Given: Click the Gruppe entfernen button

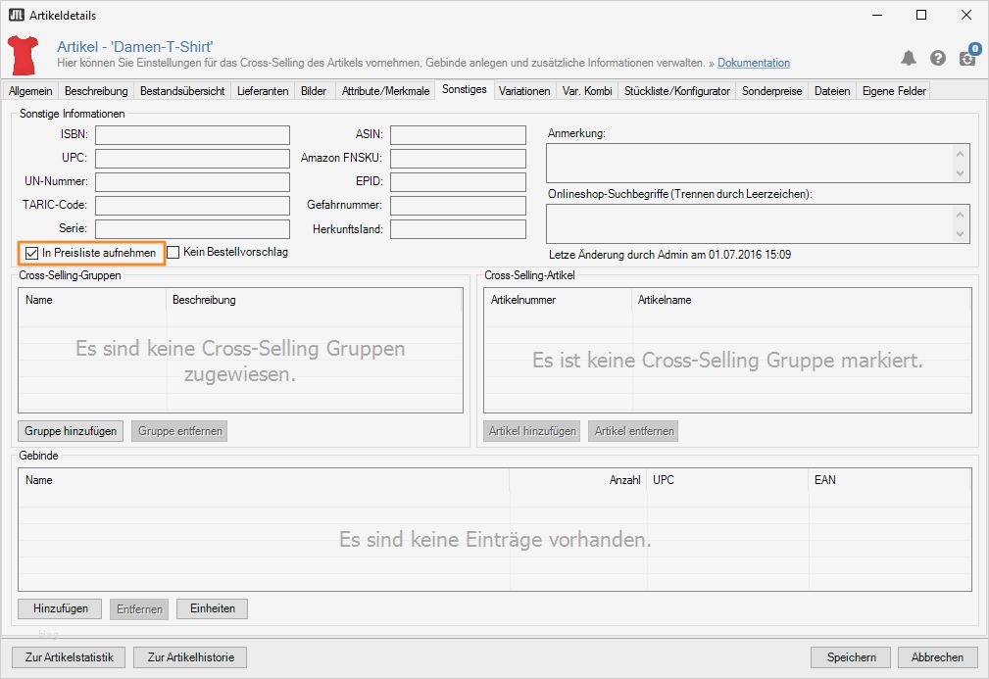Looking at the screenshot, I should [179, 431].
